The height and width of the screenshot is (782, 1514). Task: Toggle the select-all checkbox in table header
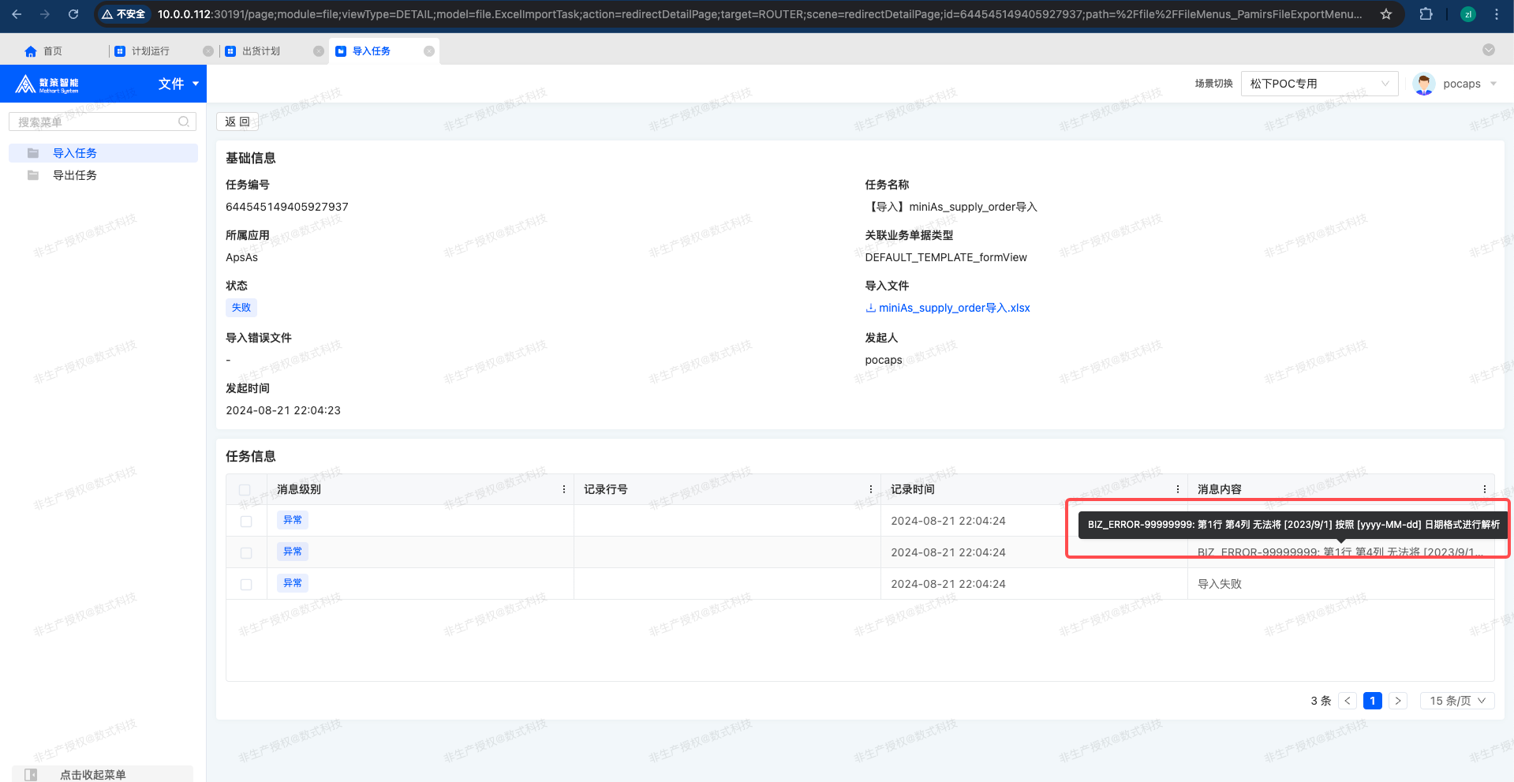coord(245,490)
